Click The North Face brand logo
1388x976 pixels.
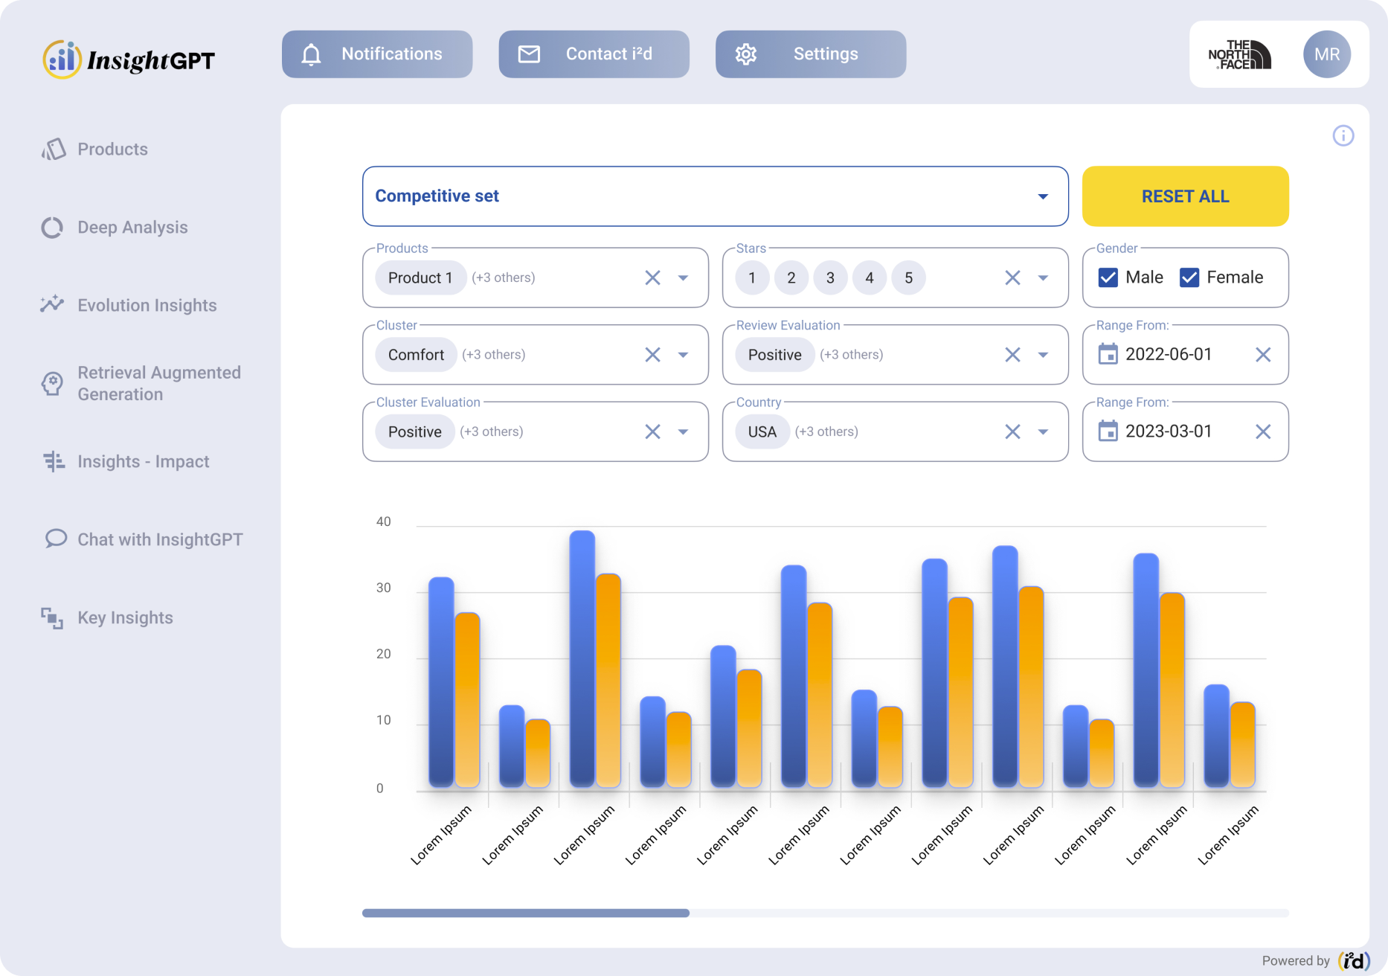click(x=1239, y=54)
